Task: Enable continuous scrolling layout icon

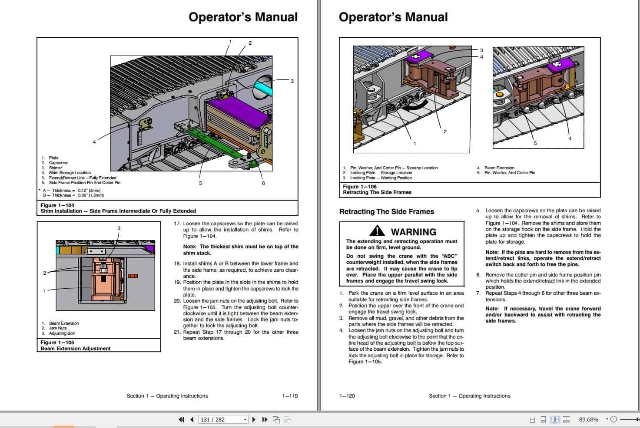Action: [x=544, y=419]
